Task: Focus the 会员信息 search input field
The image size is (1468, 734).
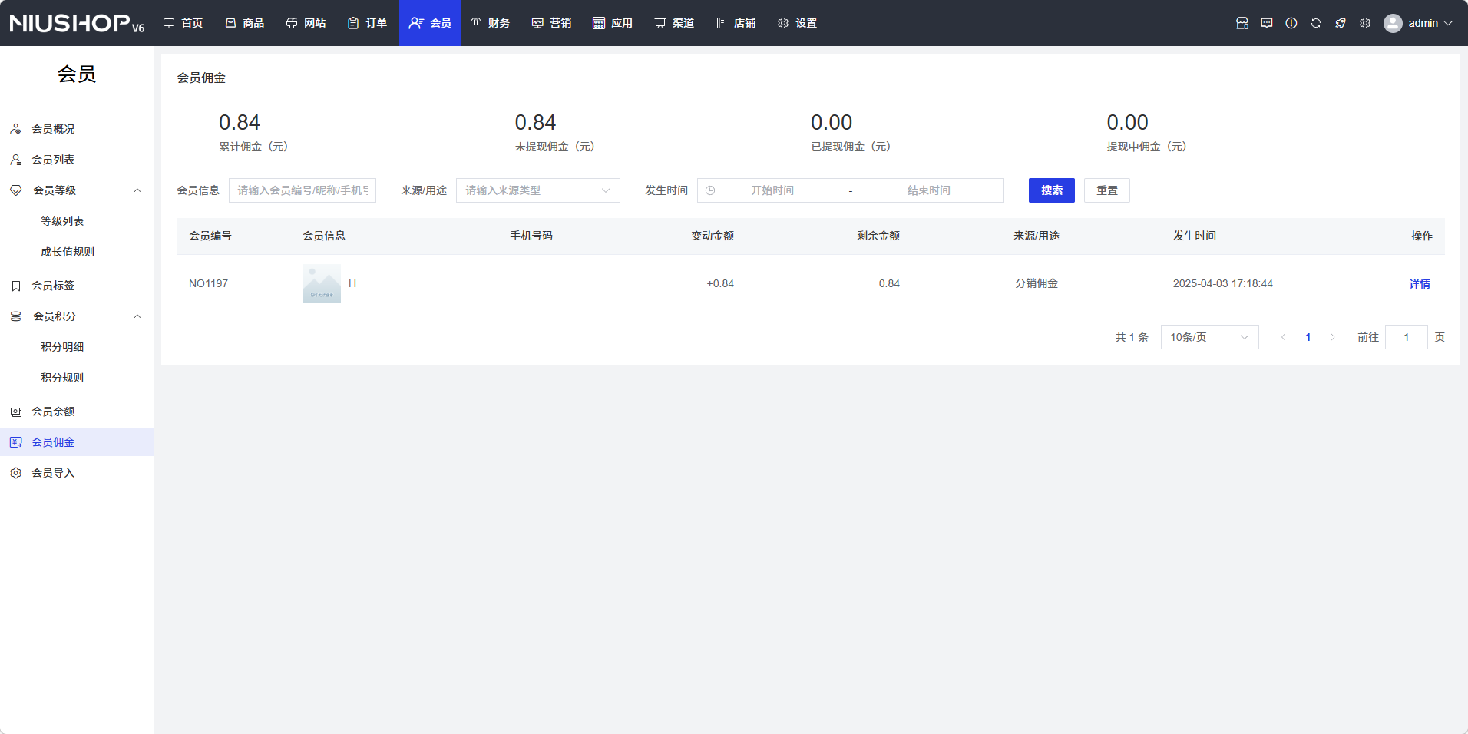Action: click(303, 190)
